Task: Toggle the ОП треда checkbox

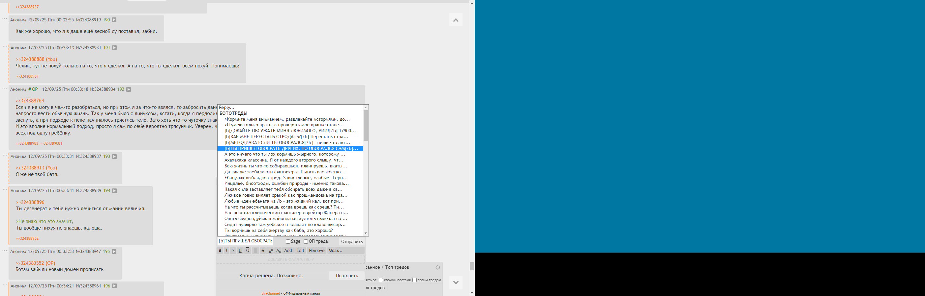Action: click(x=306, y=241)
